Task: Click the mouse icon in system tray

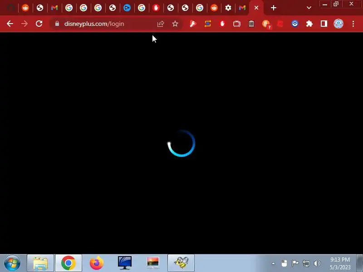Action: (x=284, y=263)
